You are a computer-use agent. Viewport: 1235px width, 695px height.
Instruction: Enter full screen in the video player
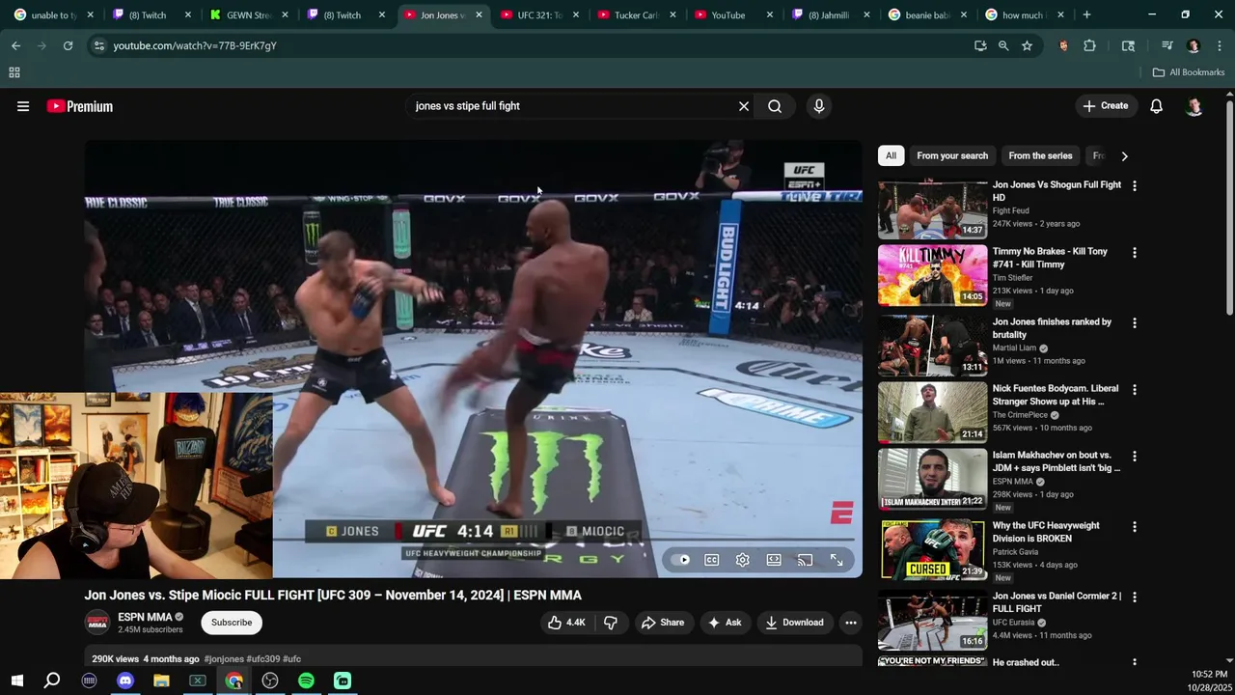[x=837, y=560]
